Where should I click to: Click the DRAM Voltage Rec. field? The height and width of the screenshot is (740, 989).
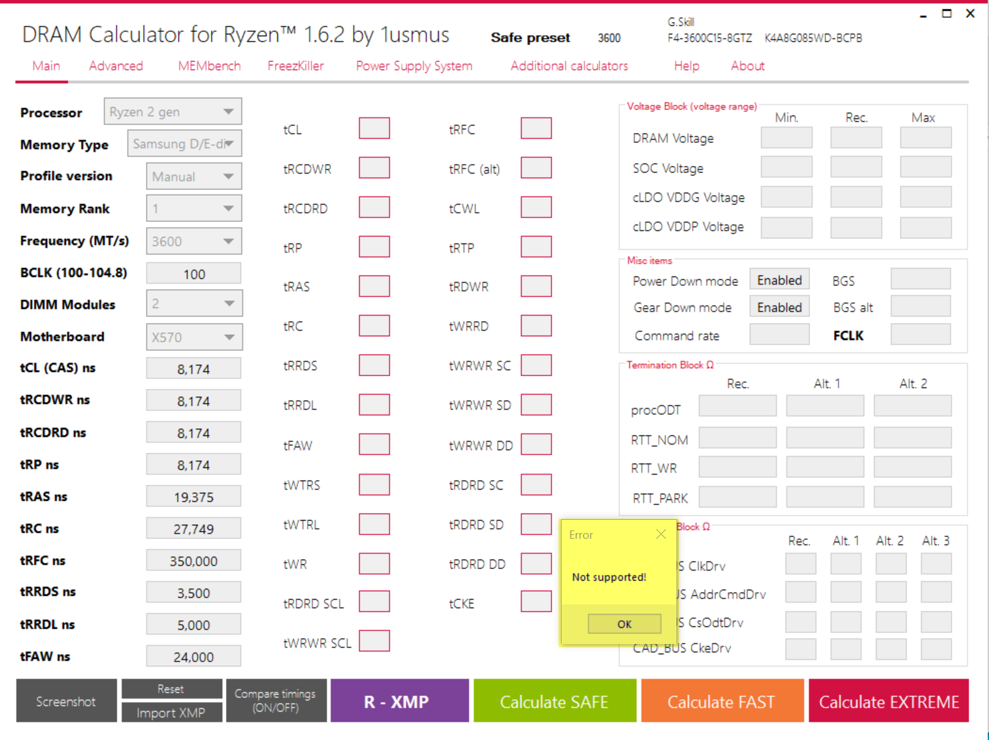click(x=856, y=138)
